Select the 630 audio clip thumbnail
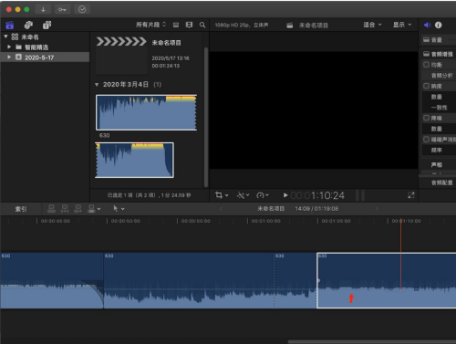This screenshot has width=456, height=344. click(146, 112)
